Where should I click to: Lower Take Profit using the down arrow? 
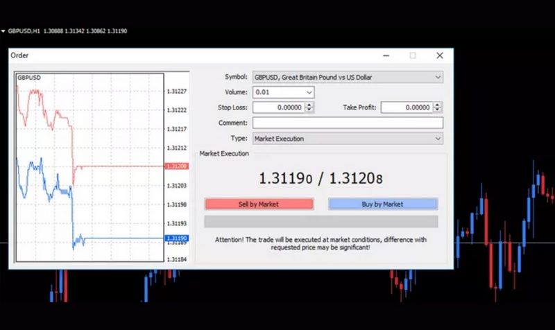[438, 110]
